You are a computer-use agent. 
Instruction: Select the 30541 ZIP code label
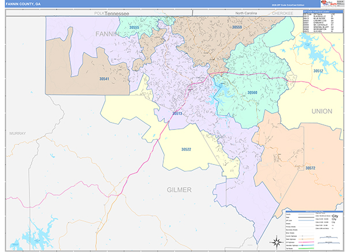click(104, 79)
